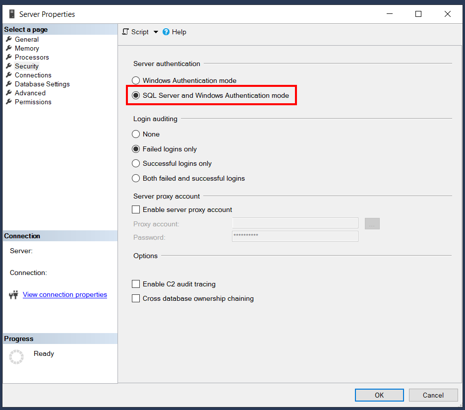Click the wrench icon beside Advanced

coord(9,93)
